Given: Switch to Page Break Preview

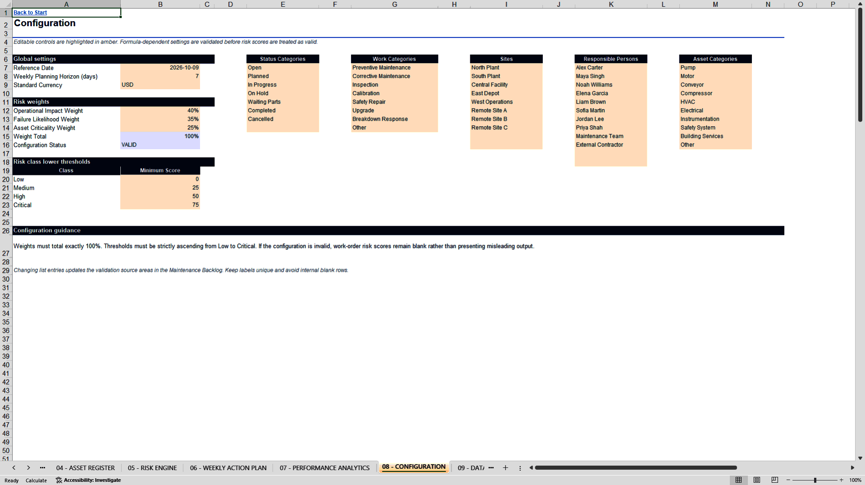Looking at the screenshot, I should 775,480.
